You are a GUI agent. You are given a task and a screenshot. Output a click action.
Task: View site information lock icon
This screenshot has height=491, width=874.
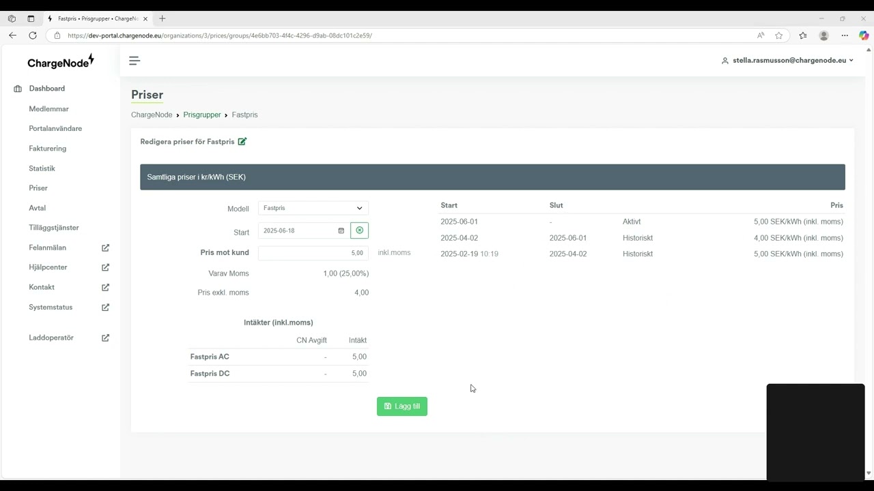(x=57, y=35)
